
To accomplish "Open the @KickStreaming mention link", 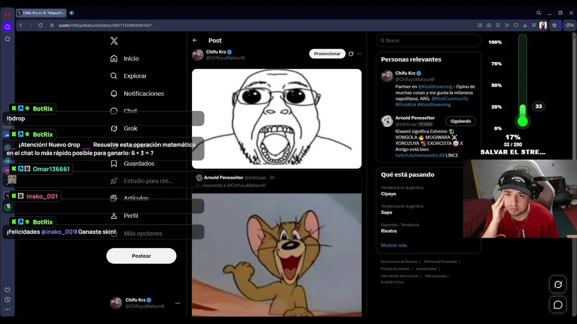I will pyautogui.click(x=435, y=86).
